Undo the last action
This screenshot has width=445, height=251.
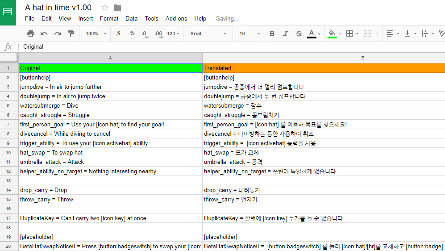point(44,33)
